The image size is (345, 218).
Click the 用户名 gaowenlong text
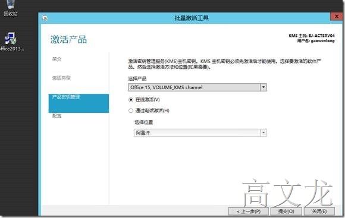pyautogui.click(x=316, y=41)
